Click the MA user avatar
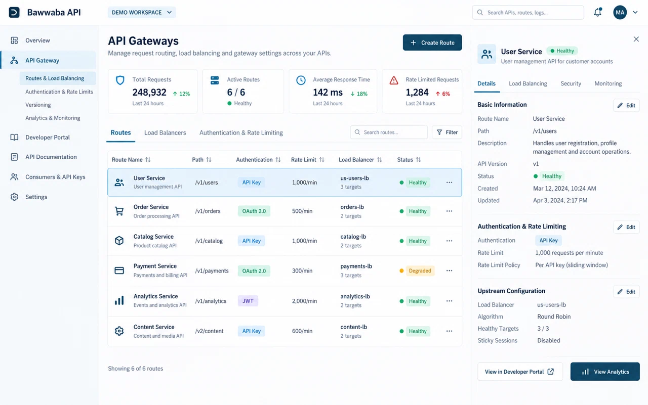 [620, 12]
